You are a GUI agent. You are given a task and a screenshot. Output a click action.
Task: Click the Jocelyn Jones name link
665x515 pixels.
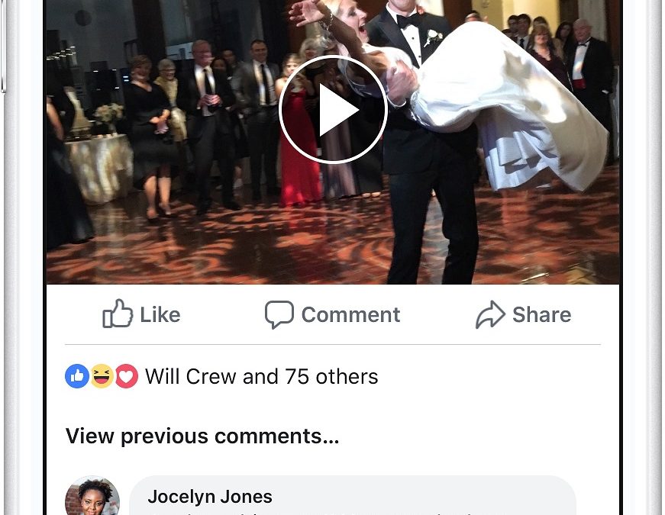click(210, 497)
